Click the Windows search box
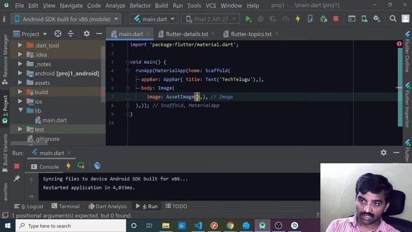The height and width of the screenshot is (232, 412). [x=71, y=226]
